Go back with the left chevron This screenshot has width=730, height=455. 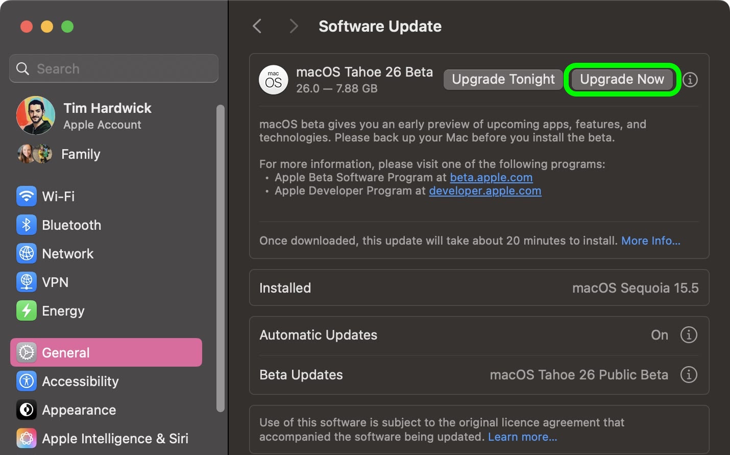coord(257,26)
